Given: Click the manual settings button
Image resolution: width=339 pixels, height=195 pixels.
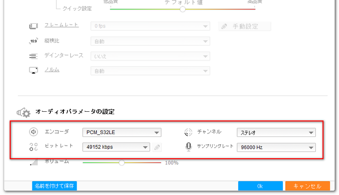Looking at the screenshot, I should tap(245, 26).
